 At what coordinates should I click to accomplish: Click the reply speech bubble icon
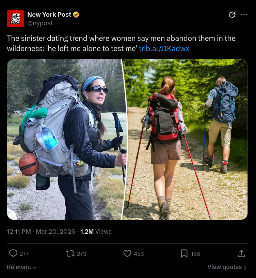tap(13, 253)
